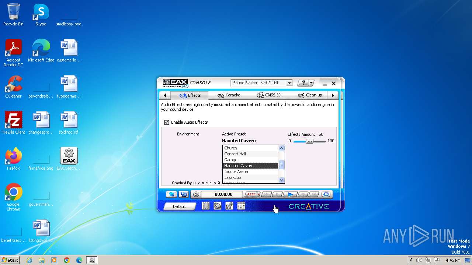Image resolution: width=472 pixels, height=265 pixels.
Task: Open the typegerma document icon
Action: 69,87
